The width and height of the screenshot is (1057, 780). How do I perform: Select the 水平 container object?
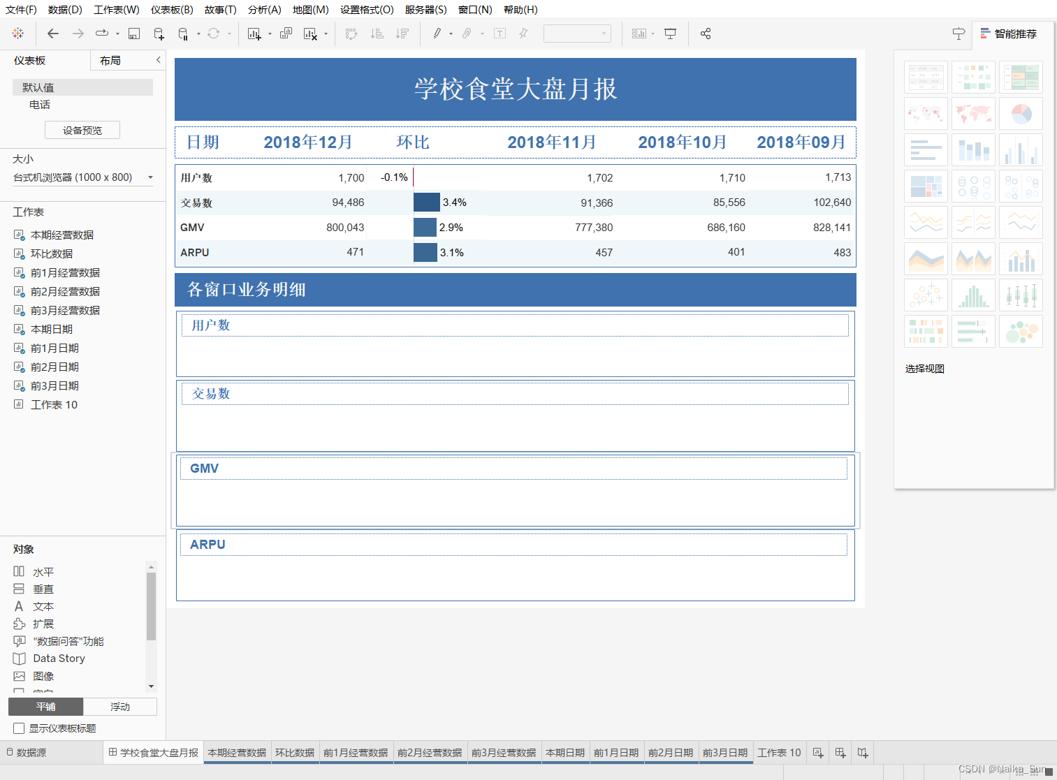[43, 572]
